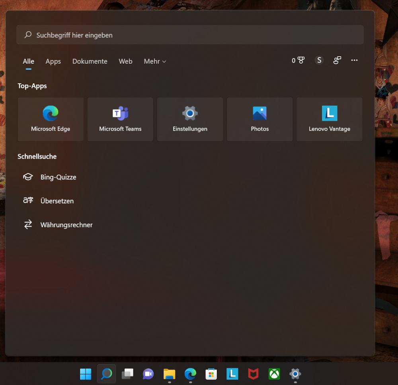Open Bing-Quizze quick search
This screenshot has height=385, width=398.
click(x=58, y=177)
